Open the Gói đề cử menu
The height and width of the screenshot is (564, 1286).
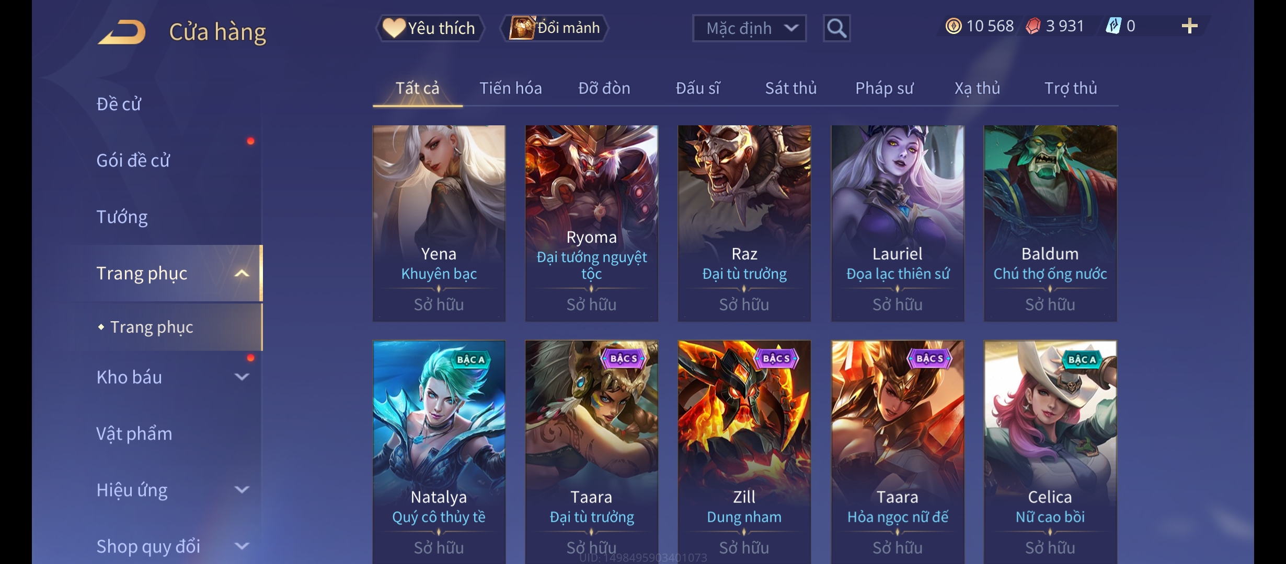(x=133, y=160)
